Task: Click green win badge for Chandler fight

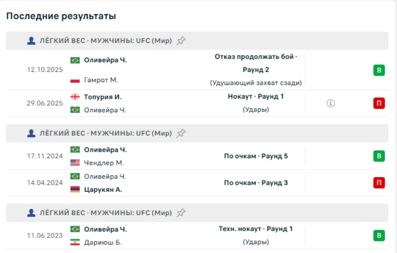Action: click(x=379, y=156)
